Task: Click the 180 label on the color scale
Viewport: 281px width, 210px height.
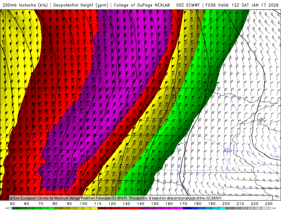Action: (x=197, y=204)
